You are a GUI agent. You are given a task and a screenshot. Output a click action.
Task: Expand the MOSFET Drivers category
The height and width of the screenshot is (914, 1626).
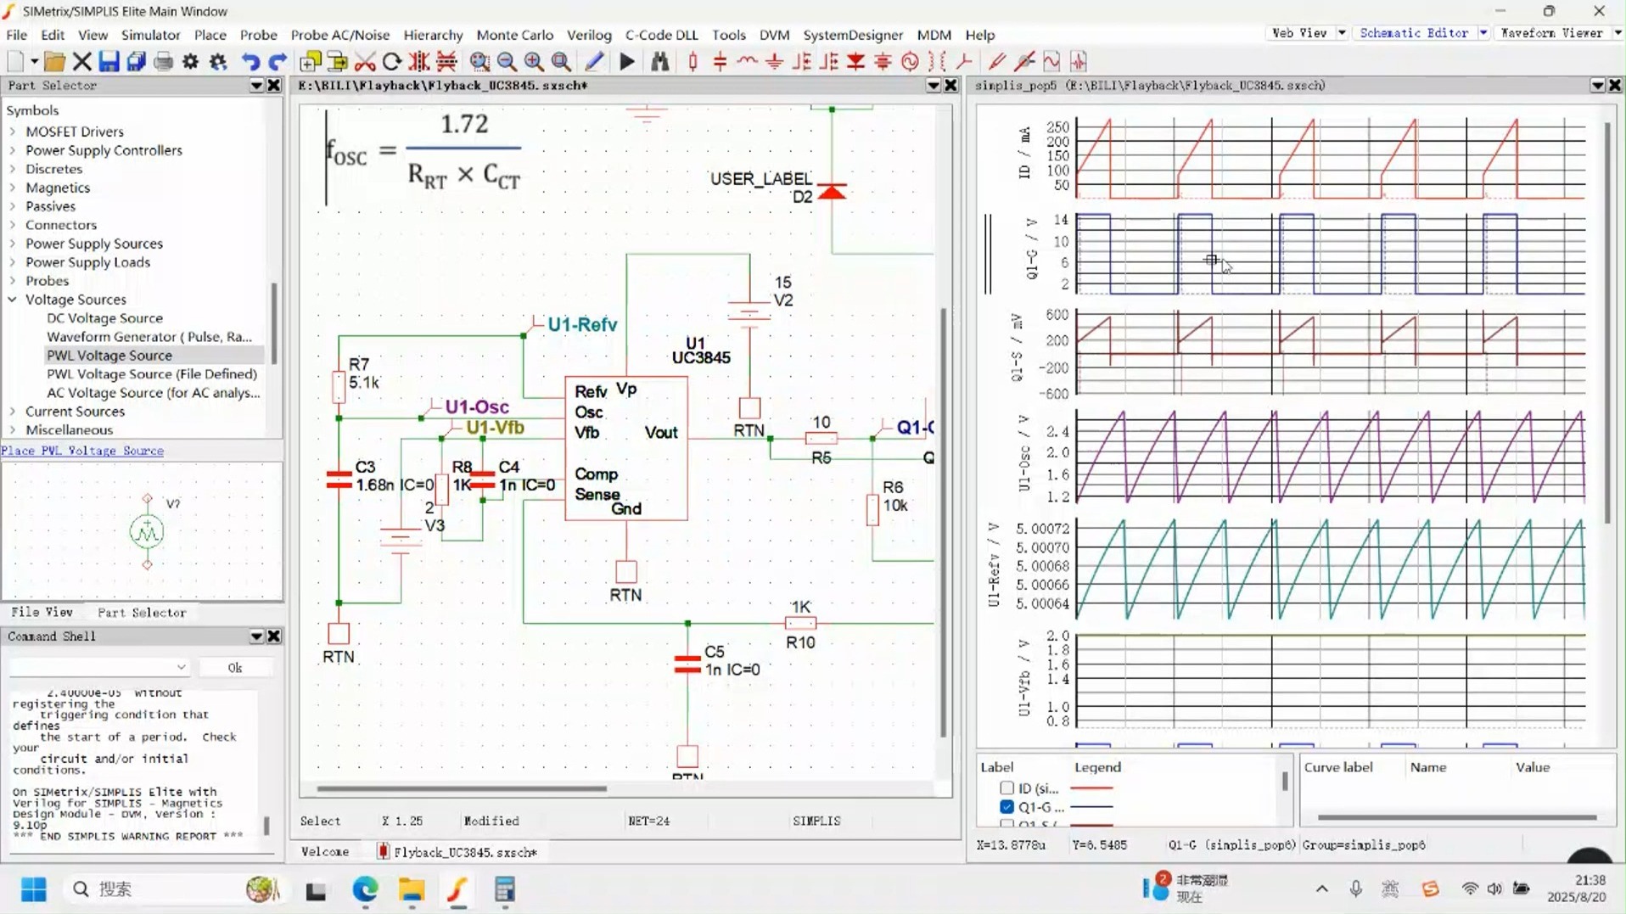point(13,132)
